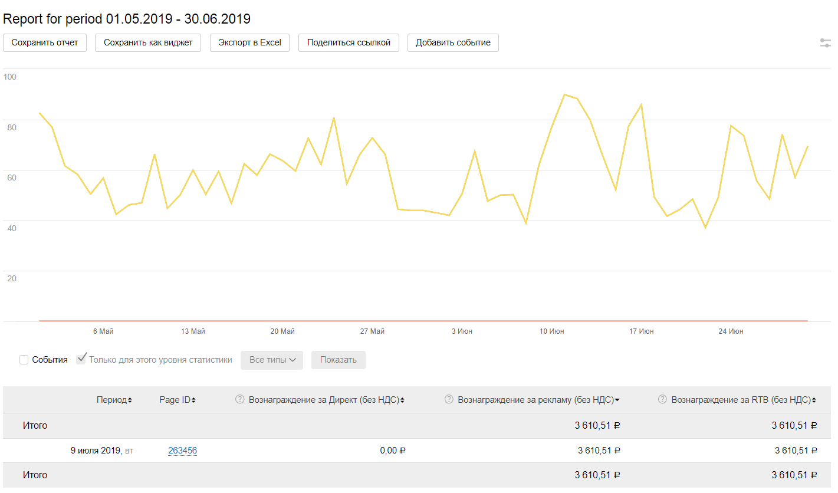Open Page ID 263456 link

(x=182, y=451)
